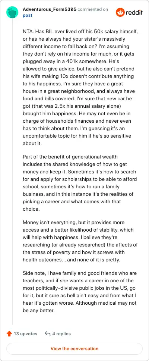Collapse thread via the vertical thread line
149x361 pixels.
click(x=12, y=172)
